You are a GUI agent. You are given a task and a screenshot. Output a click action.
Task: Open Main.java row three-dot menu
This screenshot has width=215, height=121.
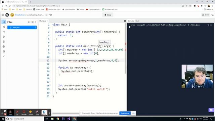click(x=36, y=28)
